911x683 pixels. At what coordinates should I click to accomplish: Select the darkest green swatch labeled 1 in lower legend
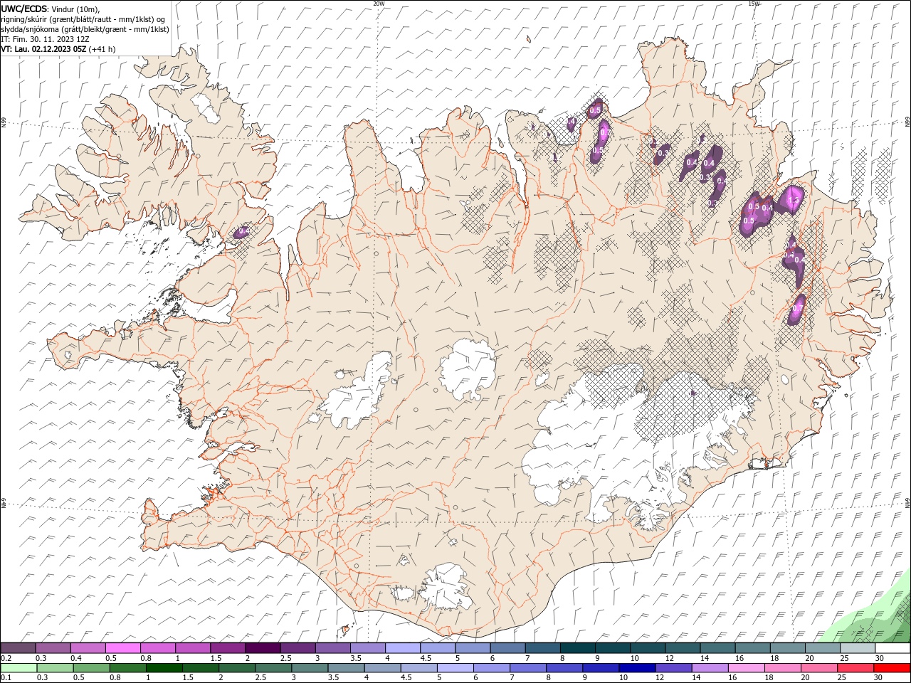(x=164, y=668)
